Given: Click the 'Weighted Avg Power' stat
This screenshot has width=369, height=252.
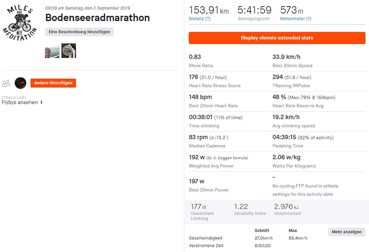Looking at the screenshot, I should (x=211, y=166).
